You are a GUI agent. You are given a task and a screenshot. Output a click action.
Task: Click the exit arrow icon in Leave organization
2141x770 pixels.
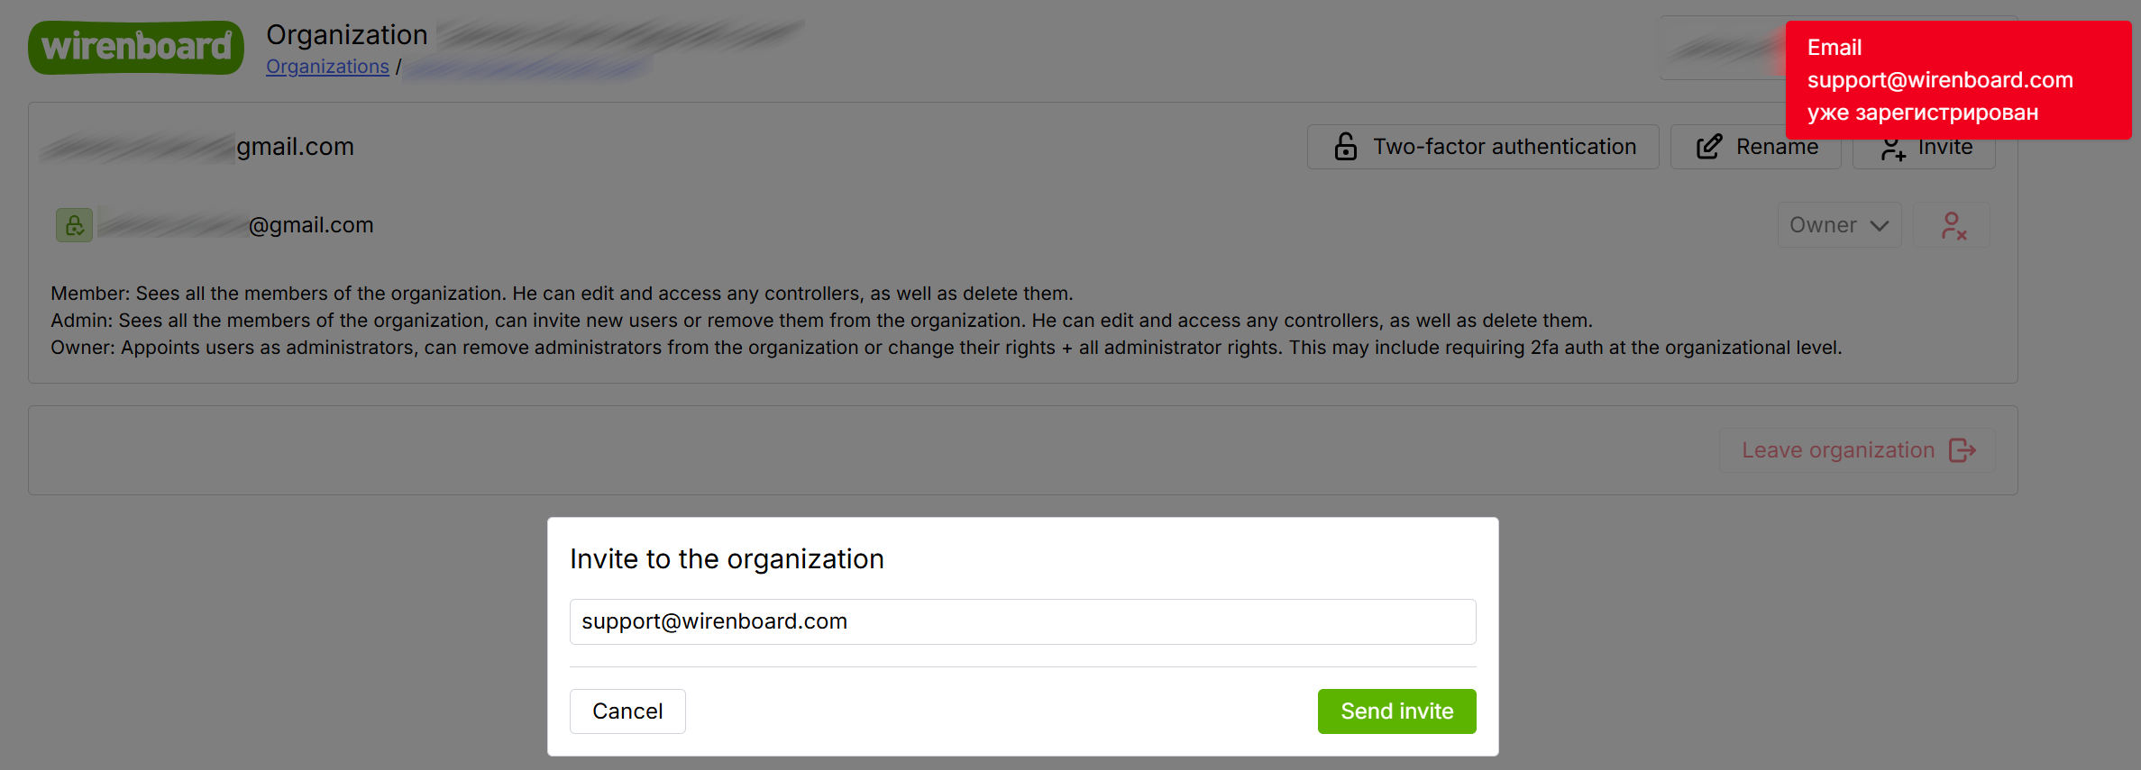point(1963,450)
